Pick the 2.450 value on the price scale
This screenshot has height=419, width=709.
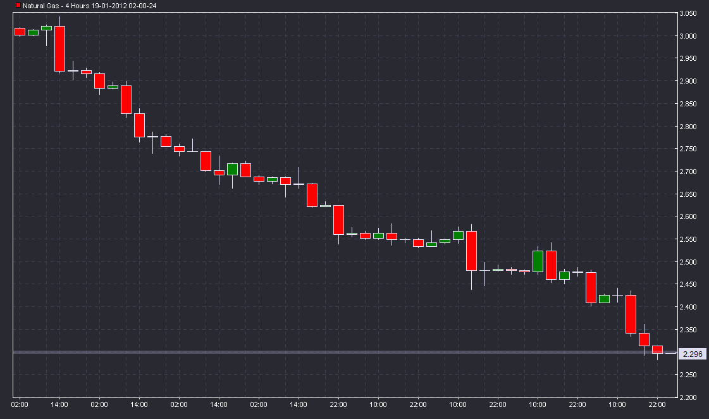(x=688, y=284)
